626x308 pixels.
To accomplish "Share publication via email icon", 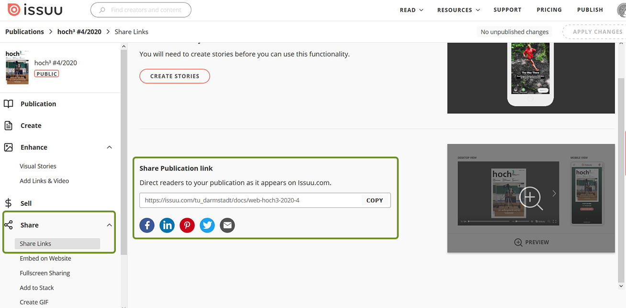I will [x=227, y=225].
